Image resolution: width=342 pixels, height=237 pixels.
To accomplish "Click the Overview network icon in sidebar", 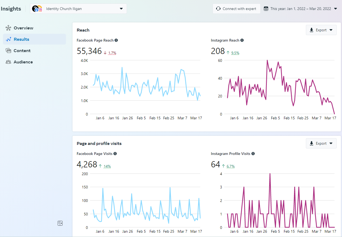I will click(8, 28).
